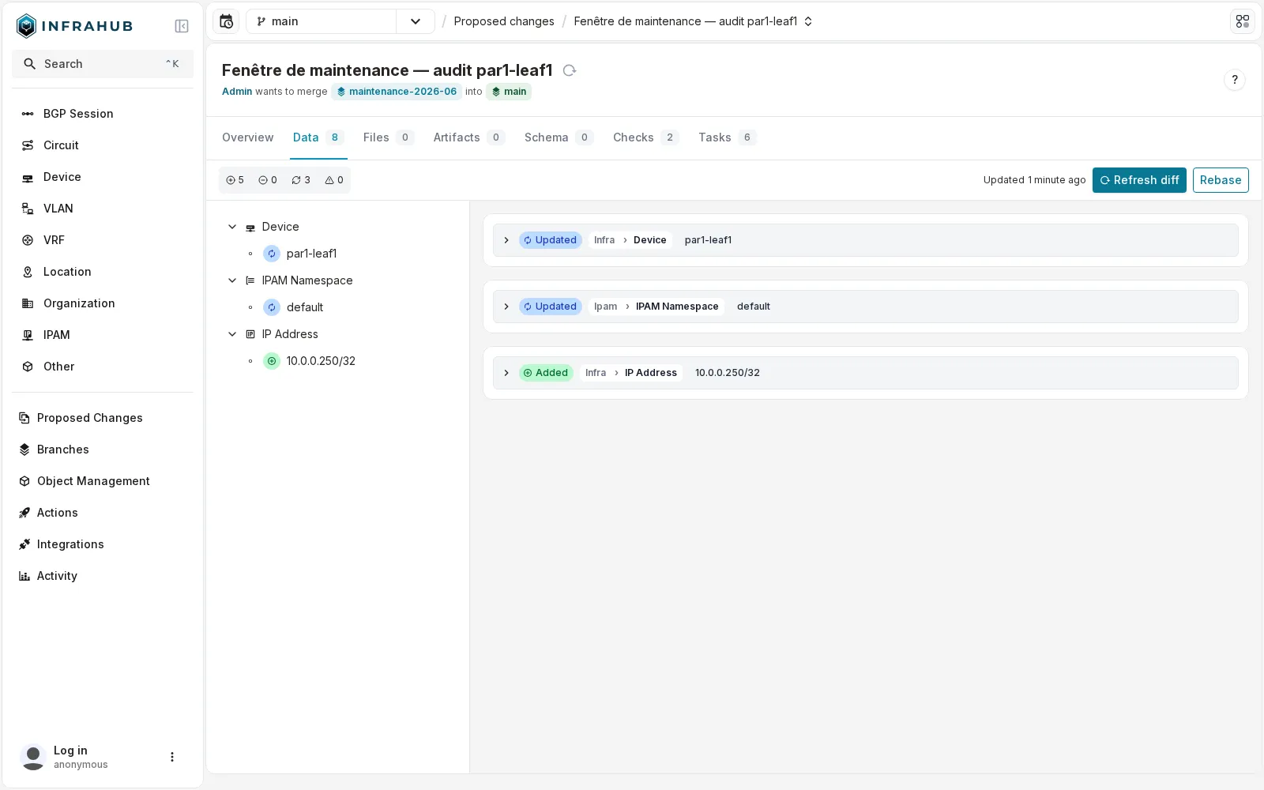Expand the Updated Device par1-leaf1 diff card
The width and height of the screenshot is (1264, 790).
[x=506, y=240]
